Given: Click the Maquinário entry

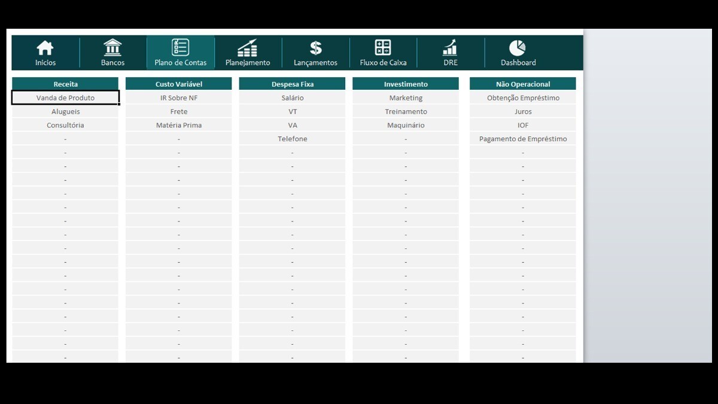Looking at the screenshot, I should (406, 125).
